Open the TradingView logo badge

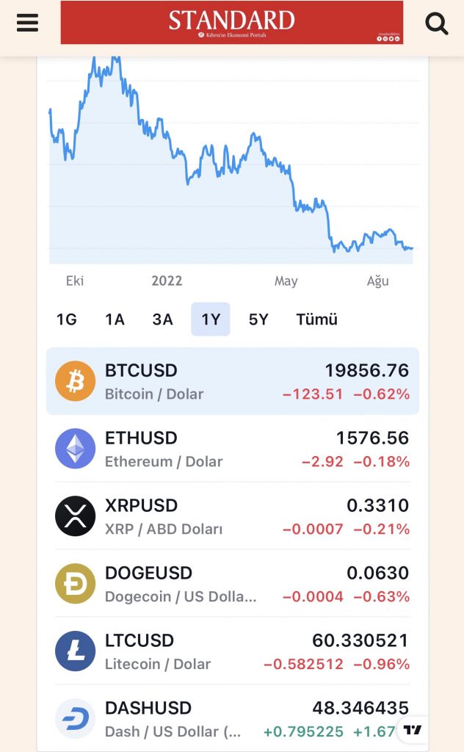[413, 730]
